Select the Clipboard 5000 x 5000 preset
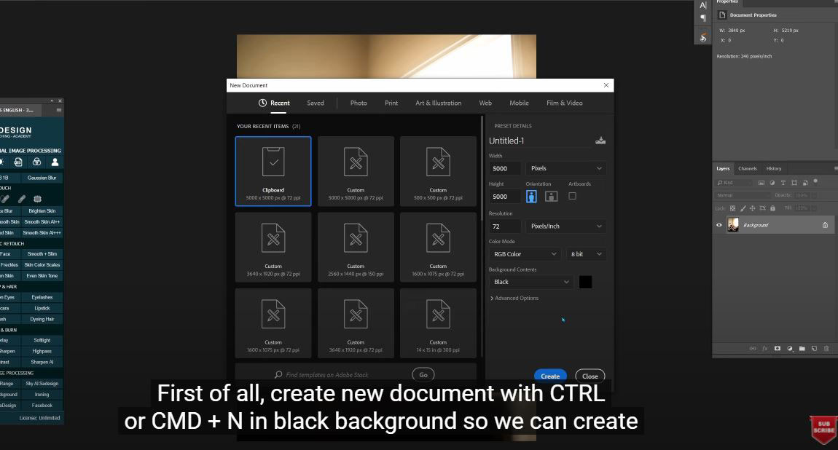 273,171
